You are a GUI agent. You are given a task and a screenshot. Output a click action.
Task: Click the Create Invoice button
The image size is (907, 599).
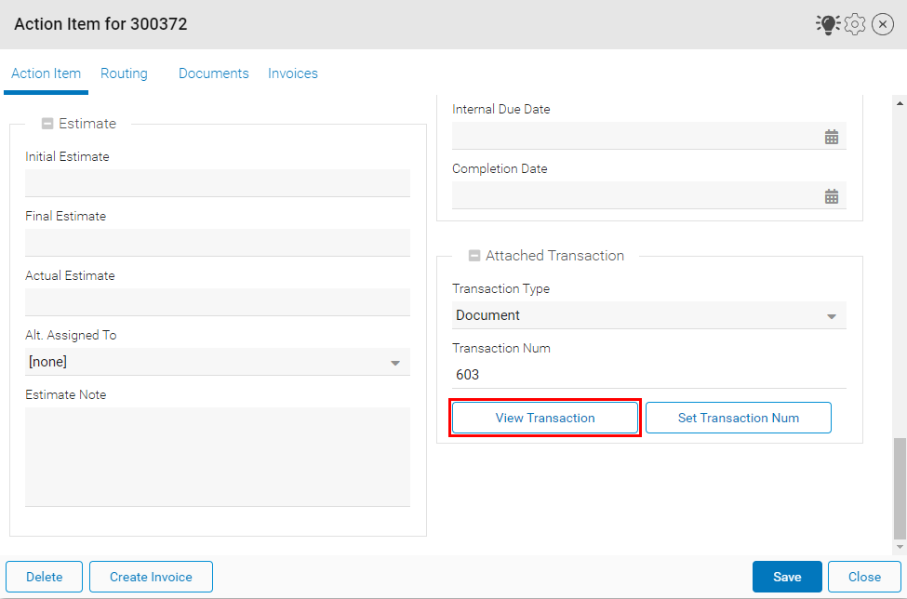(x=151, y=577)
